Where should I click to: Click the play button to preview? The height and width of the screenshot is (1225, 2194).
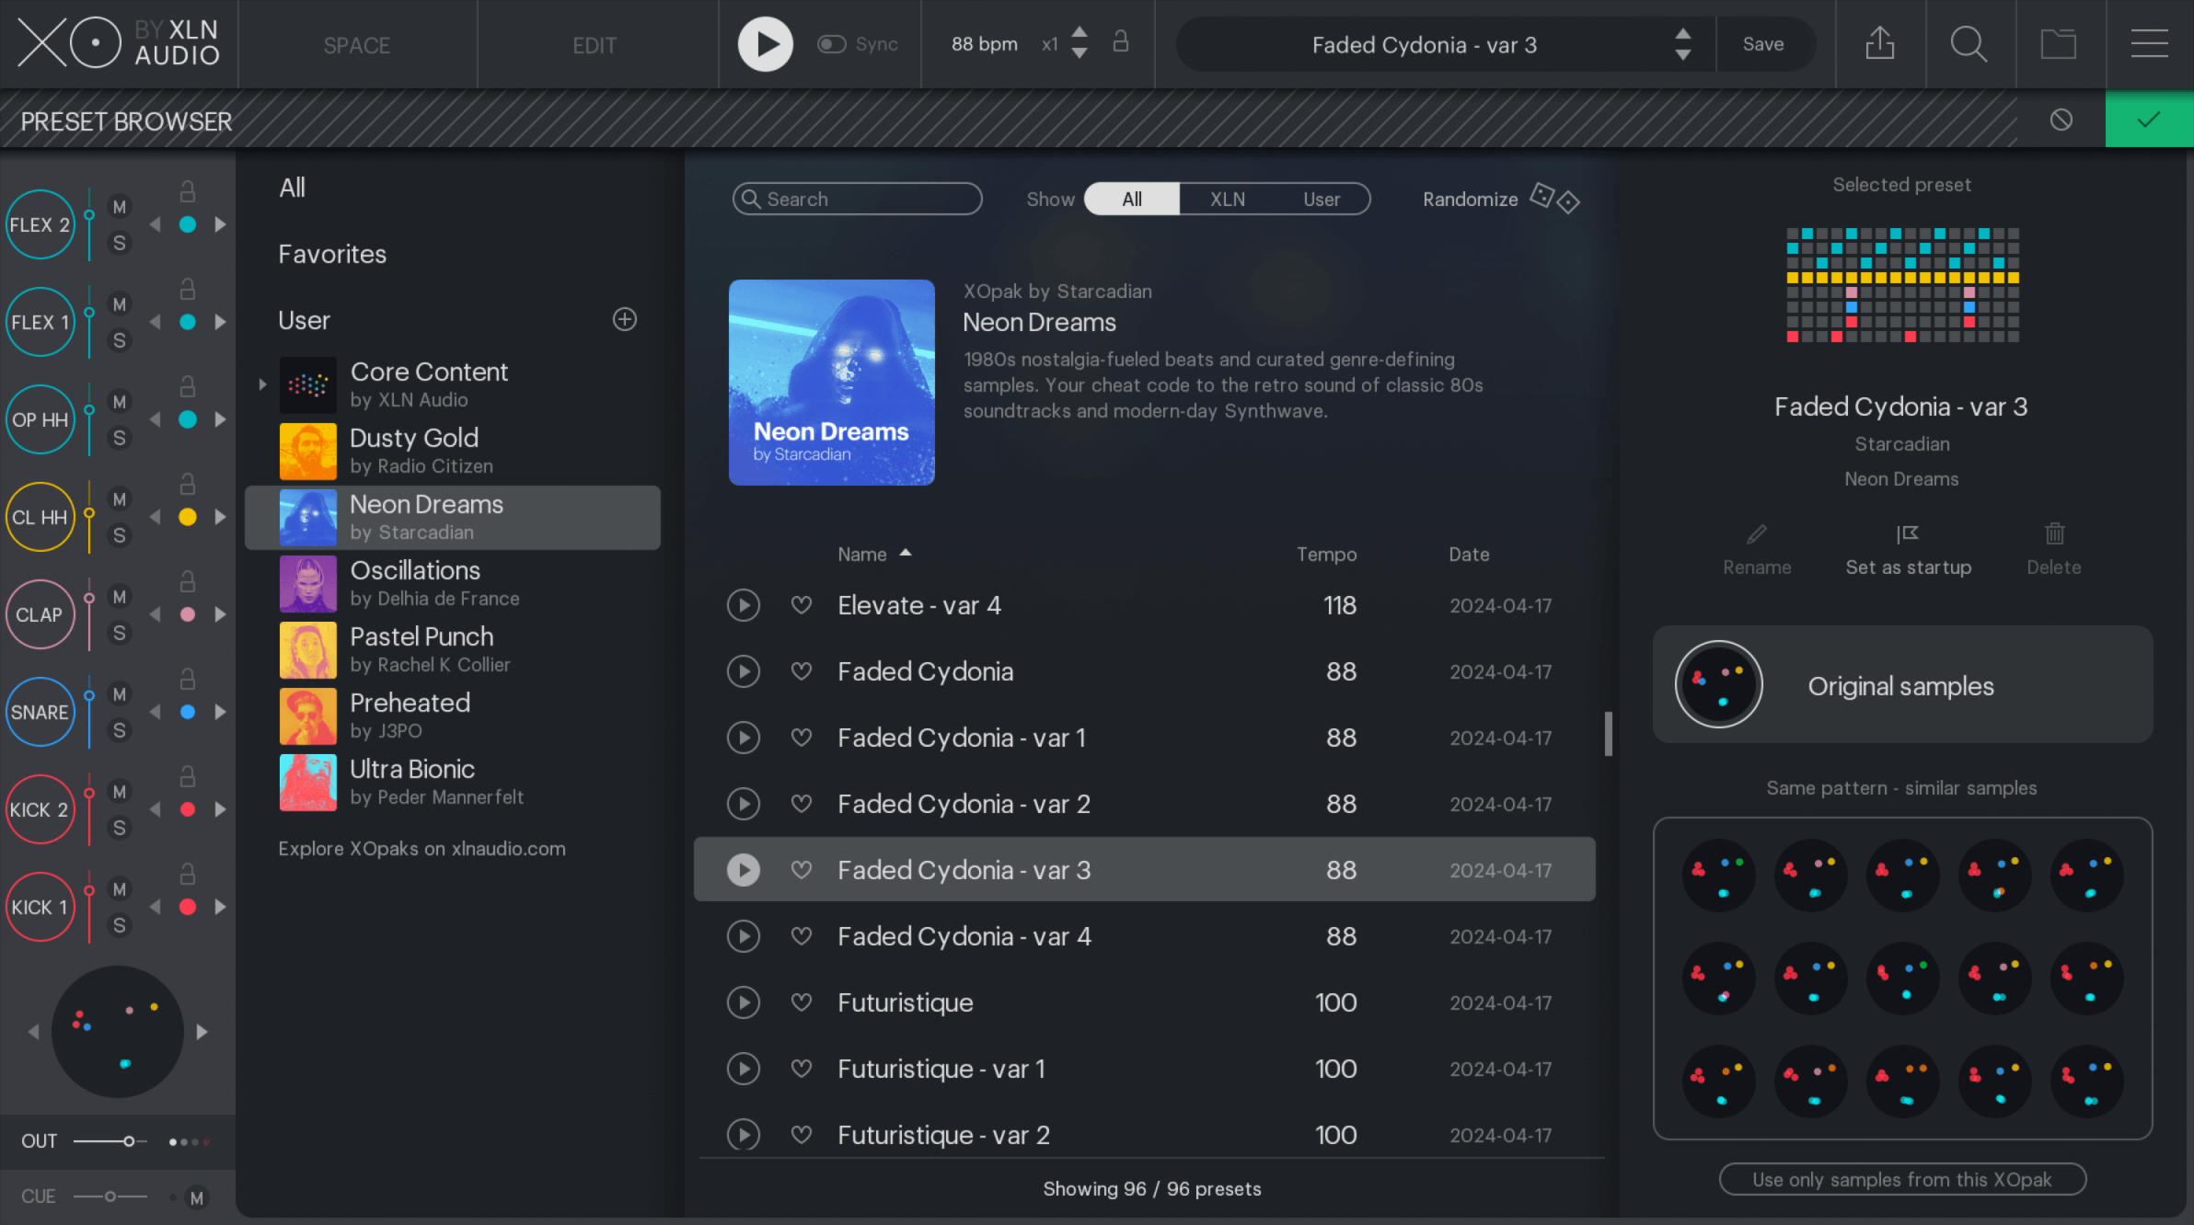[743, 870]
